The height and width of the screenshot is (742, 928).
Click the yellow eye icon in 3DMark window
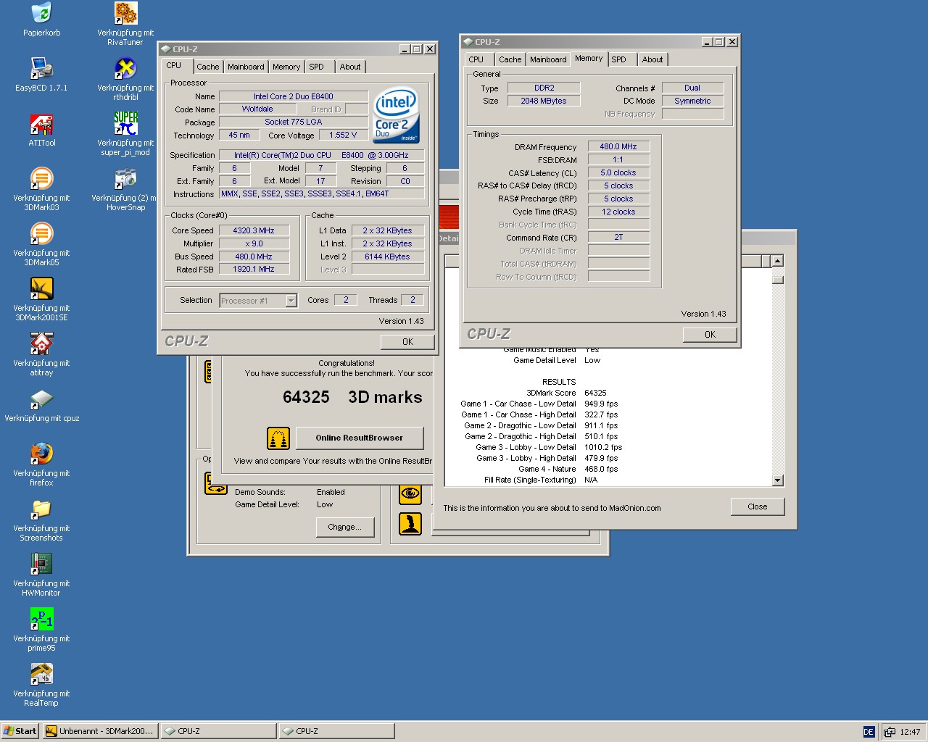[x=410, y=493]
